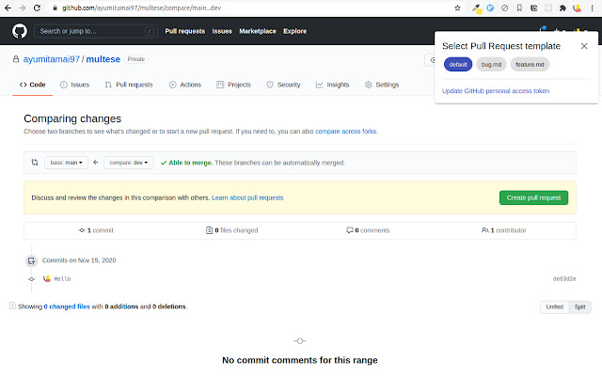Open the repository Pull requests tab
The image size is (602, 376).
[x=129, y=85]
